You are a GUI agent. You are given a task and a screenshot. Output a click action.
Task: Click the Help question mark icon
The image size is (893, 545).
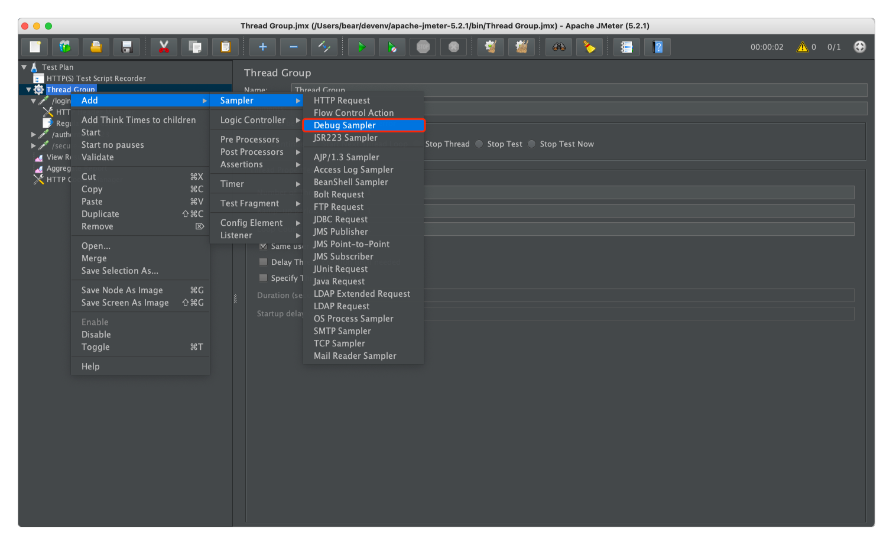657,47
